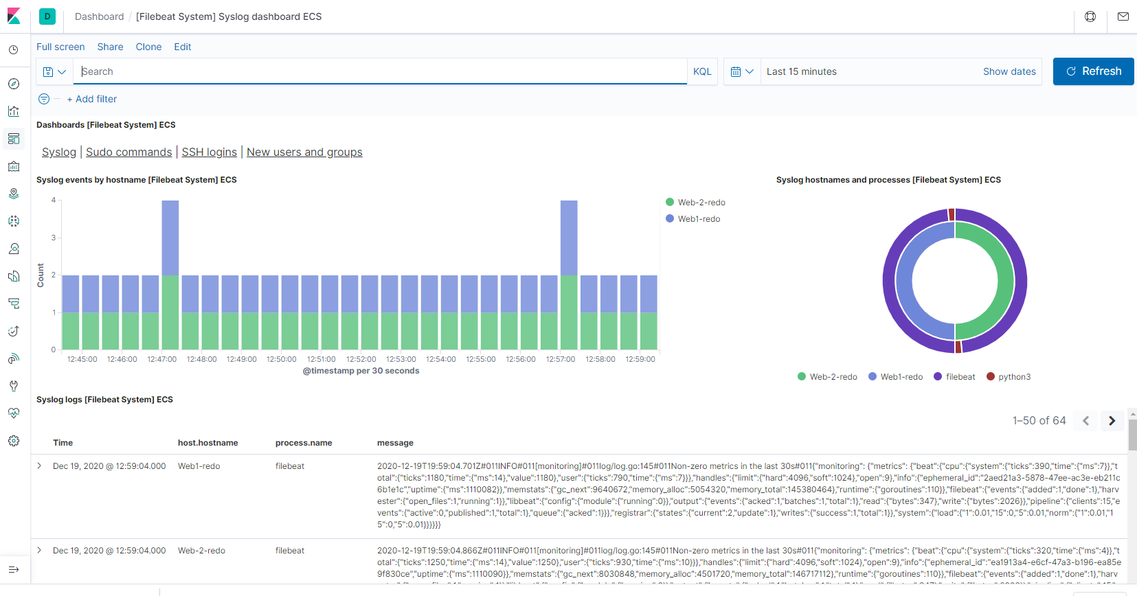The image size is (1137, 596).
Task: Open the Logs app icon in sidebar
Action: pos(14,276)
